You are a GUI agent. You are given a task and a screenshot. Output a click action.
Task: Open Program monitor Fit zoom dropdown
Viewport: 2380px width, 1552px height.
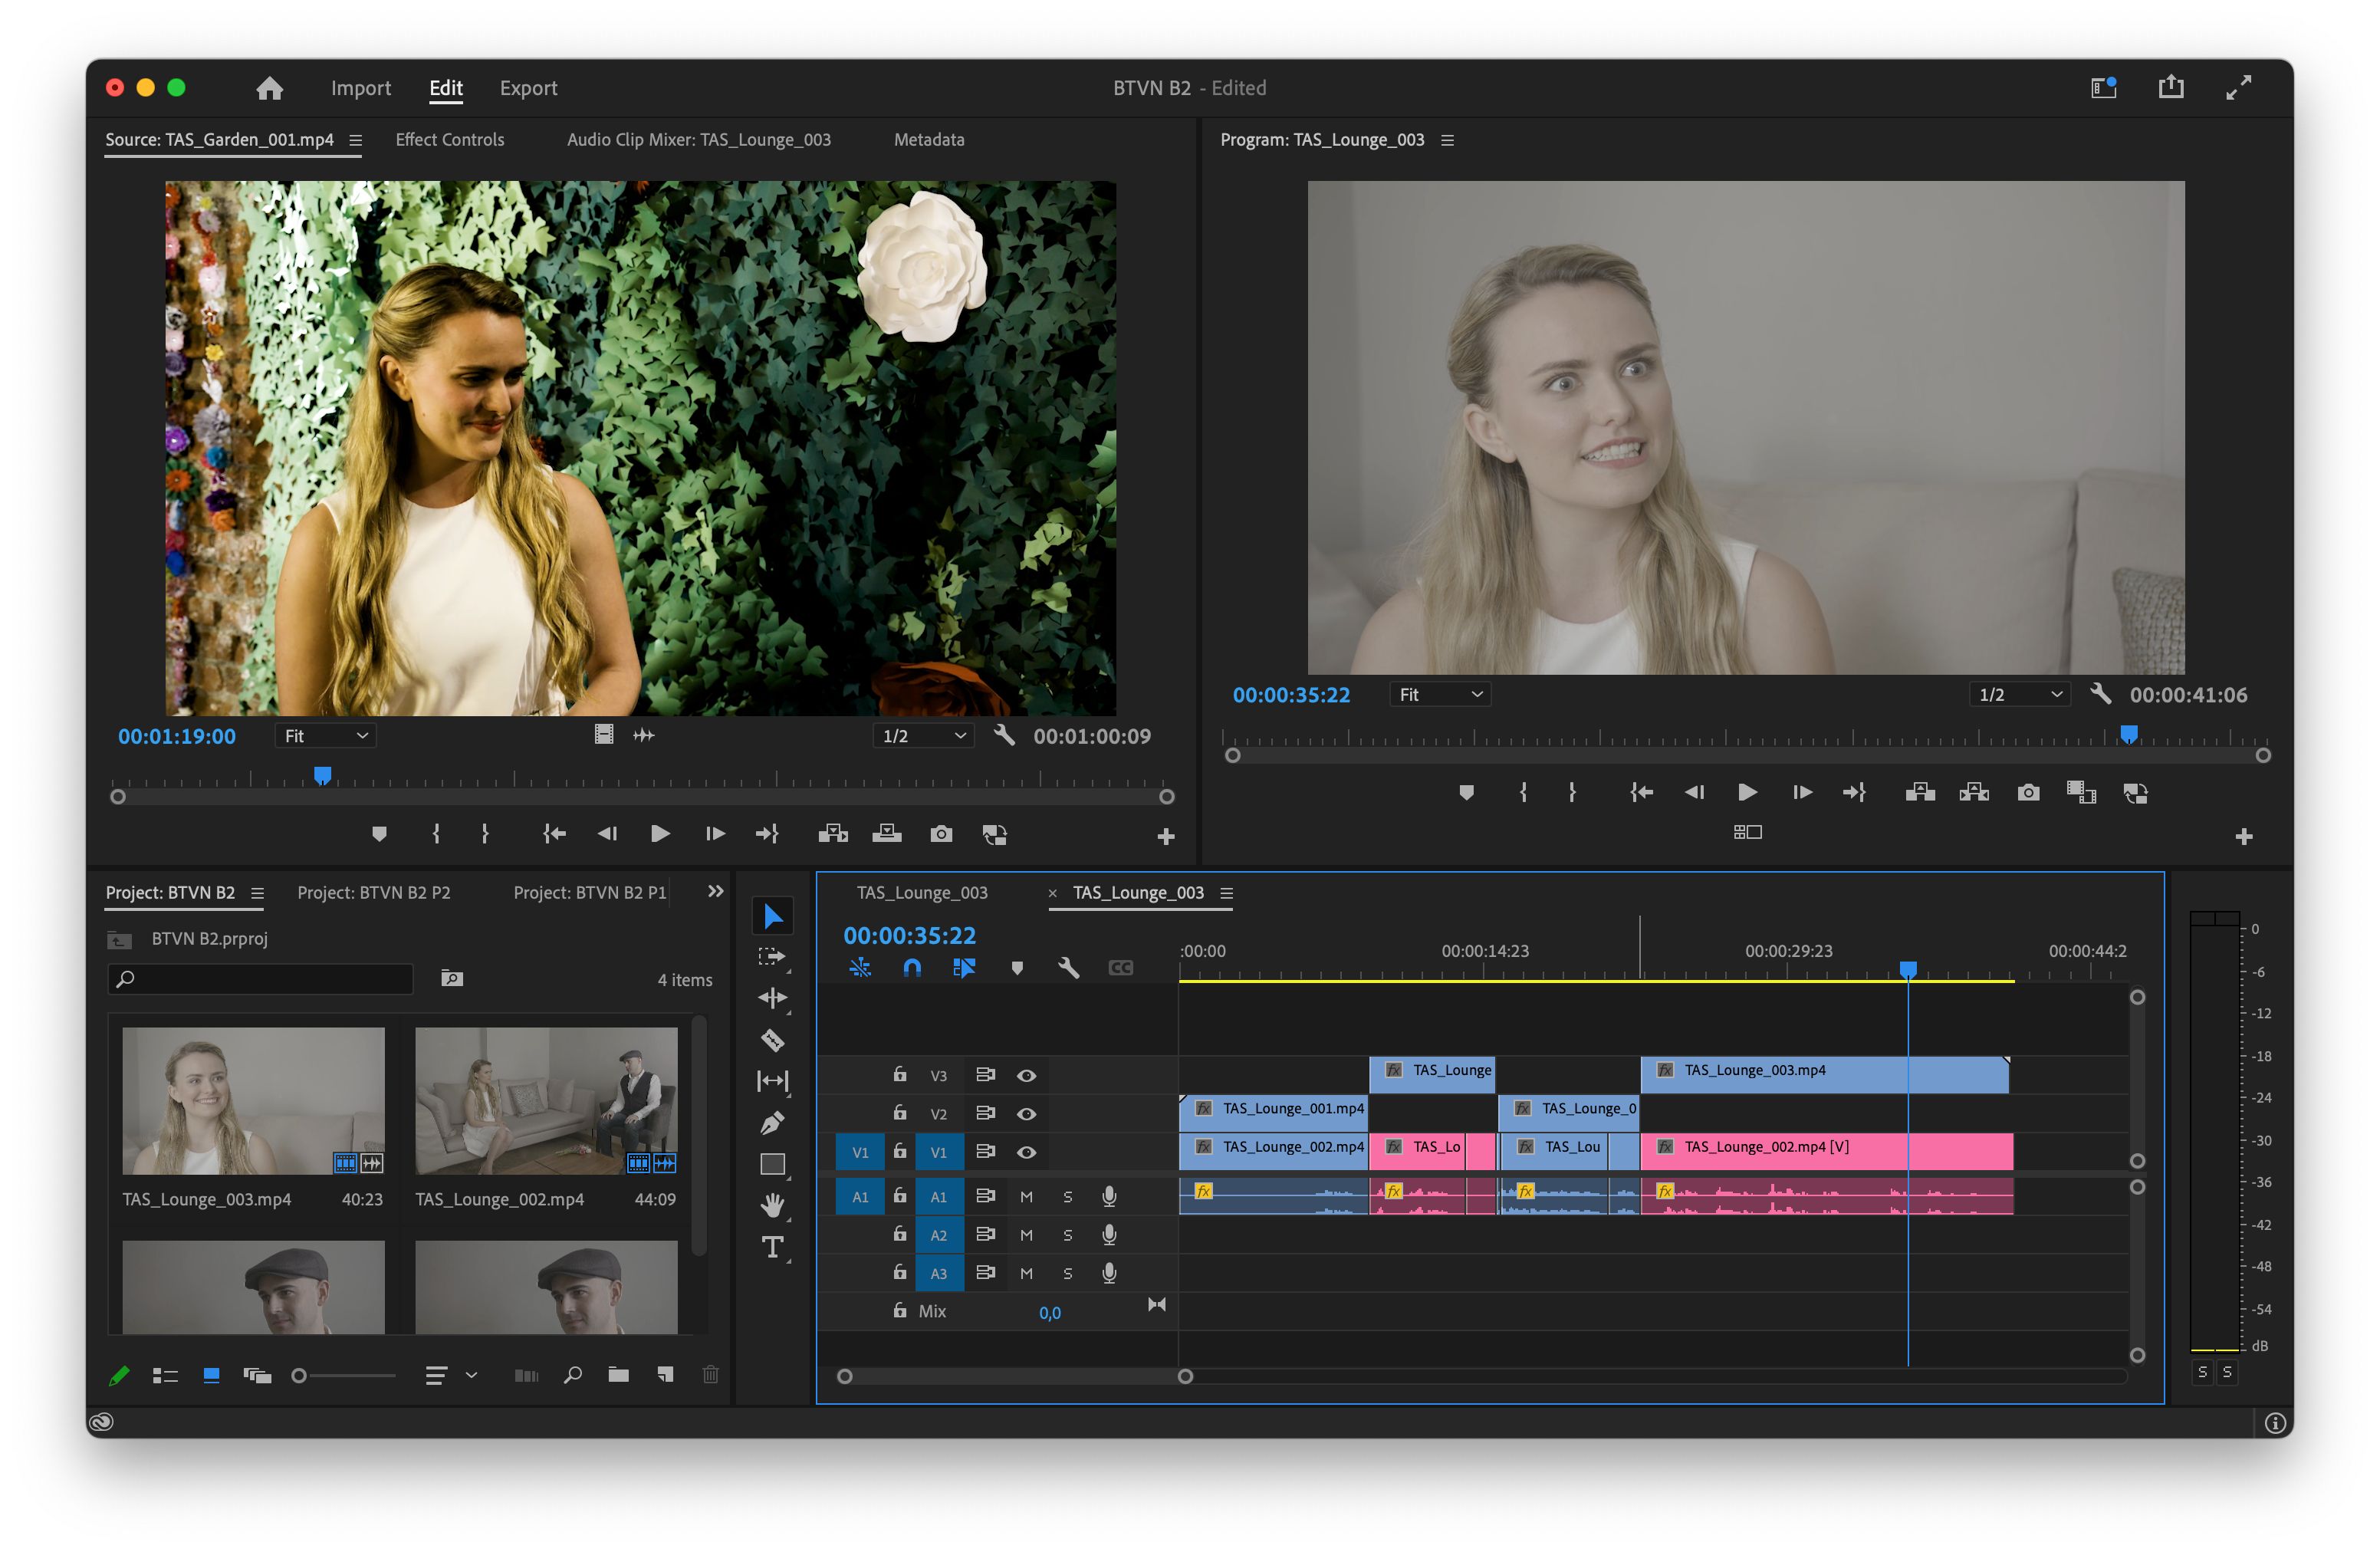(x=1440, y=694)
